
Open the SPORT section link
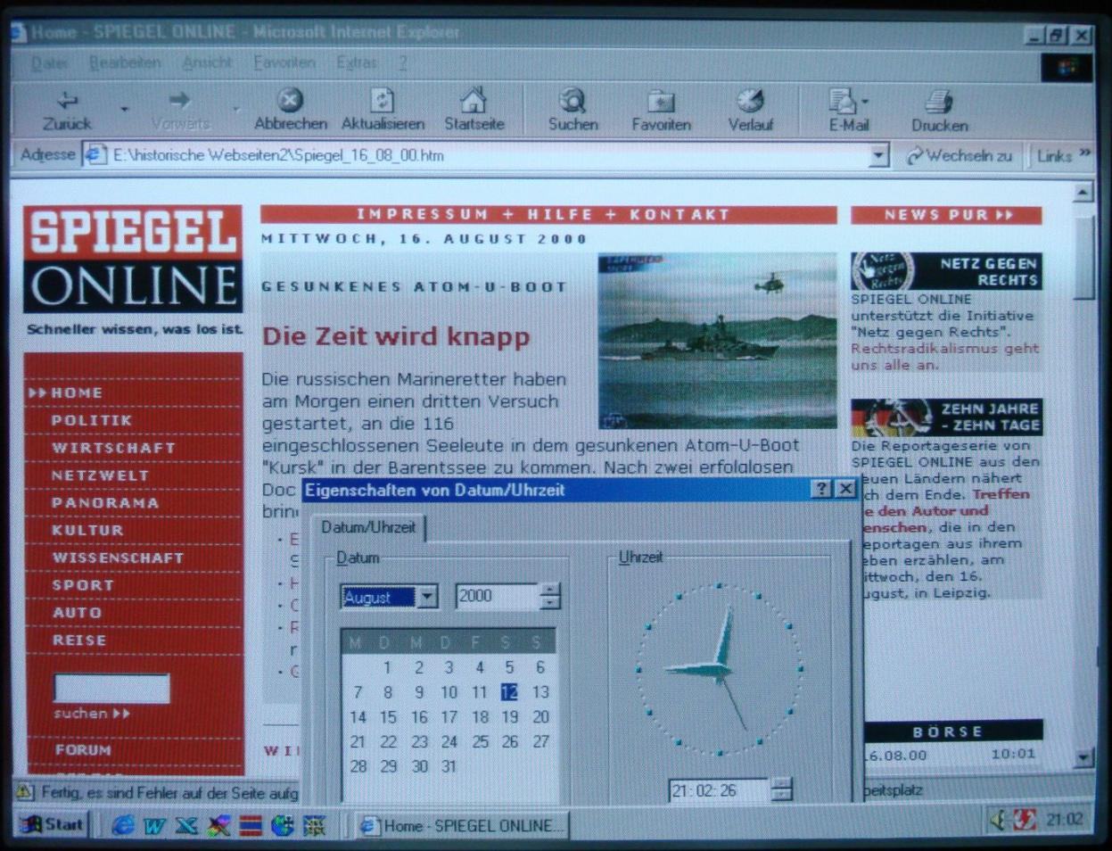coord(82,586)
